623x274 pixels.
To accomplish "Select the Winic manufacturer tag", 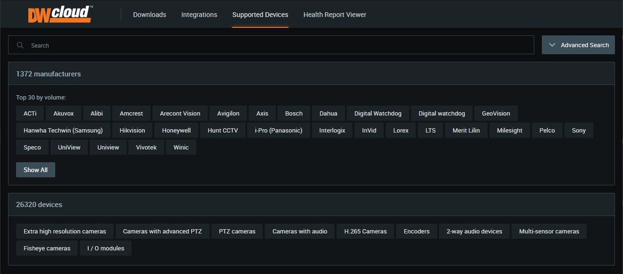I will [x=181, y=147].
